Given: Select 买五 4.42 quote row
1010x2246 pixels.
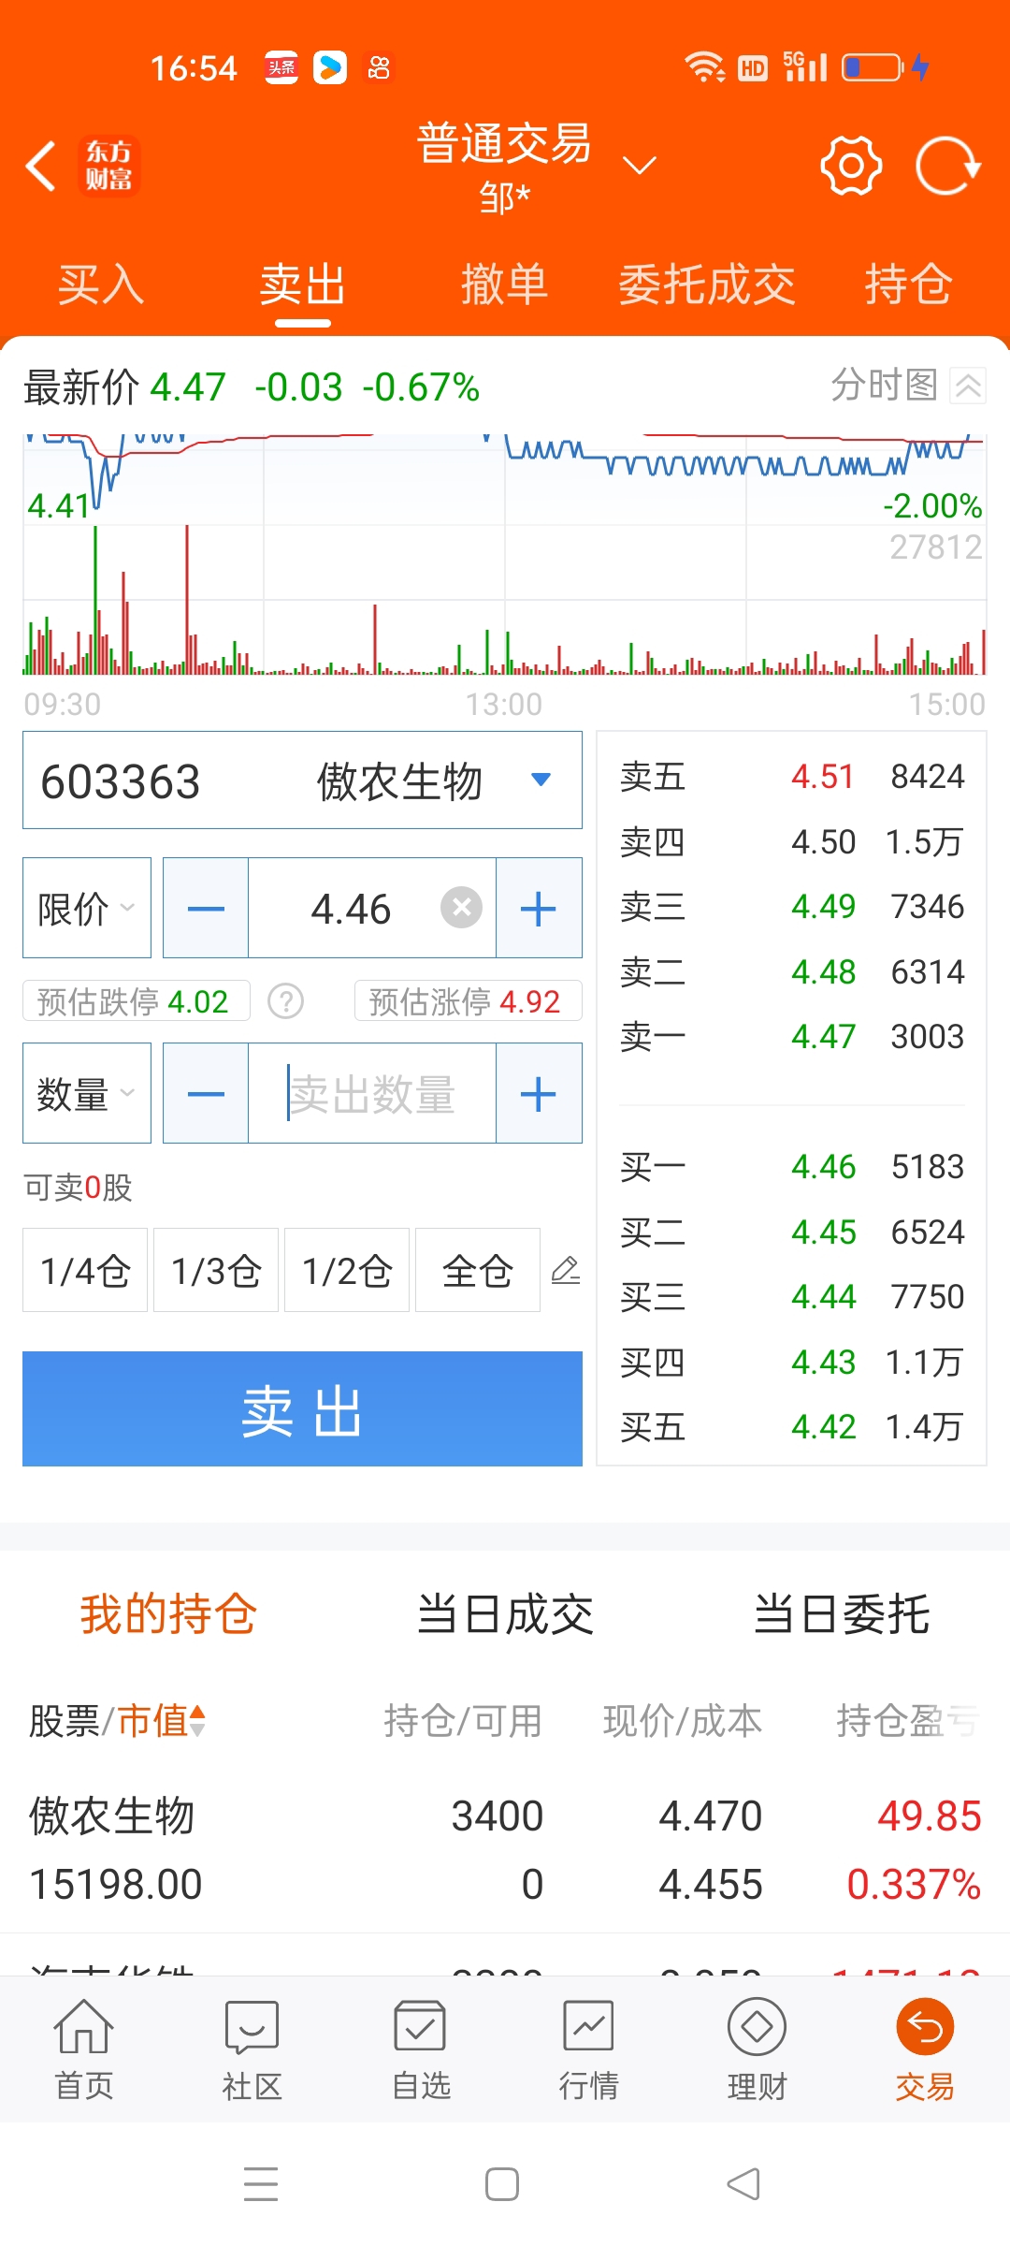Looking at the screenshot, I should click(791, 1426).
